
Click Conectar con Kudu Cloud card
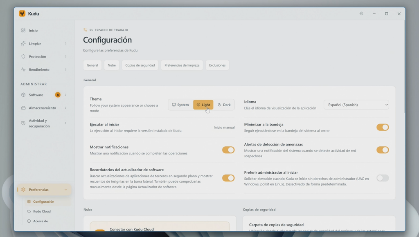point(160,226)
